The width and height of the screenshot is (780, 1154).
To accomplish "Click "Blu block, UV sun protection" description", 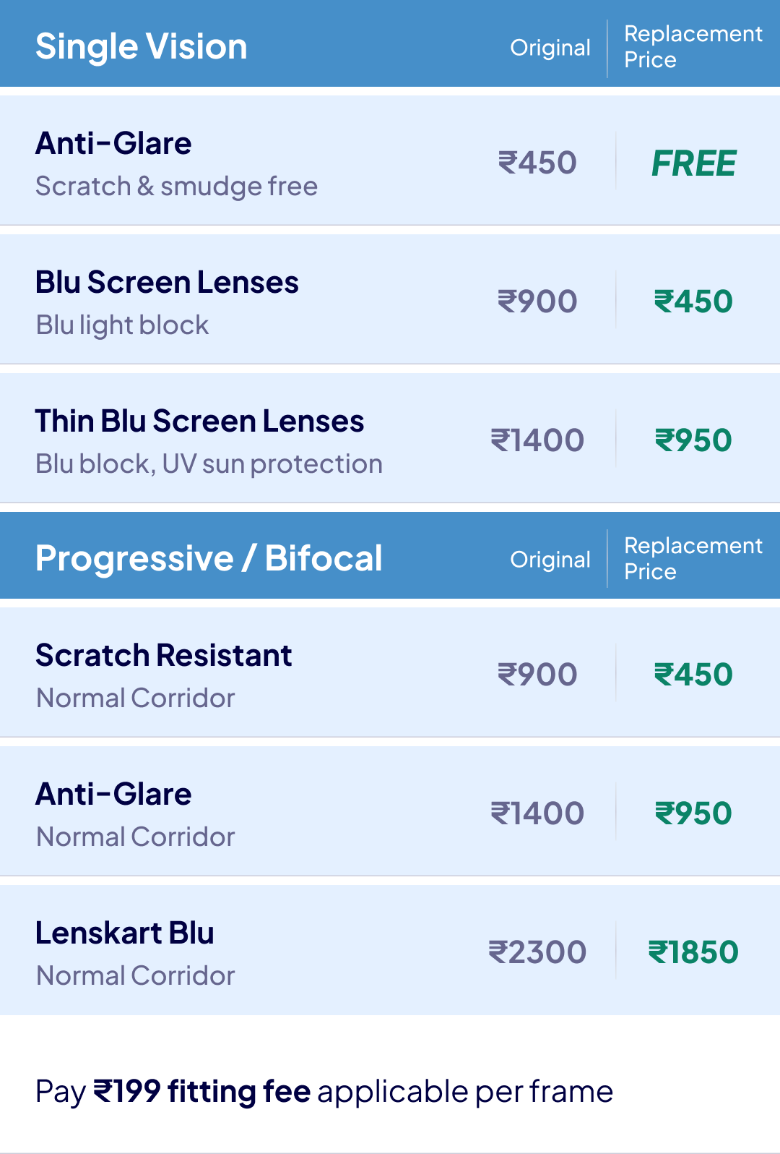I will [x=209, y=464].
